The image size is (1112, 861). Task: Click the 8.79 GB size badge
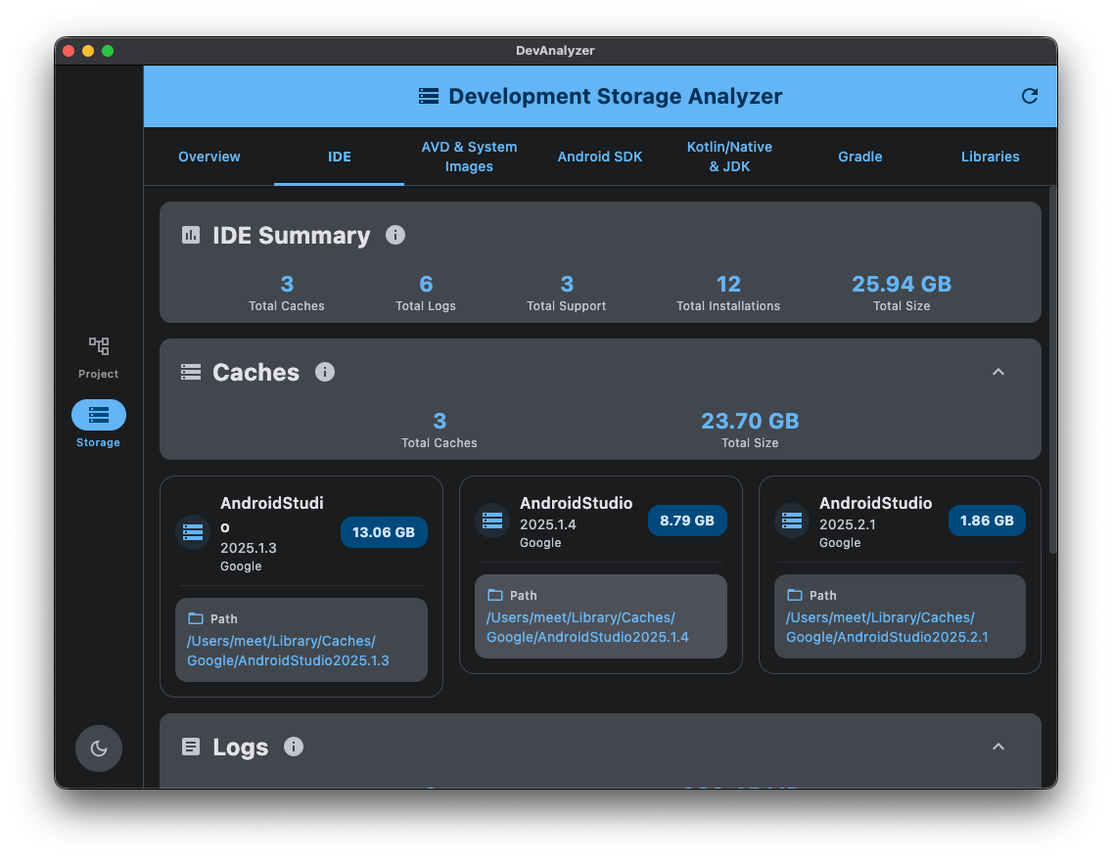pos(687,521)
